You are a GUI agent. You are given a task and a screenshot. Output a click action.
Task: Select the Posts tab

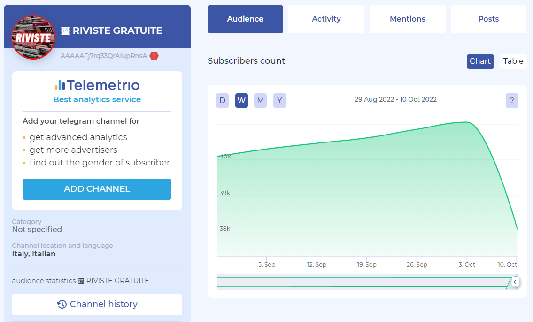(488, 19)
